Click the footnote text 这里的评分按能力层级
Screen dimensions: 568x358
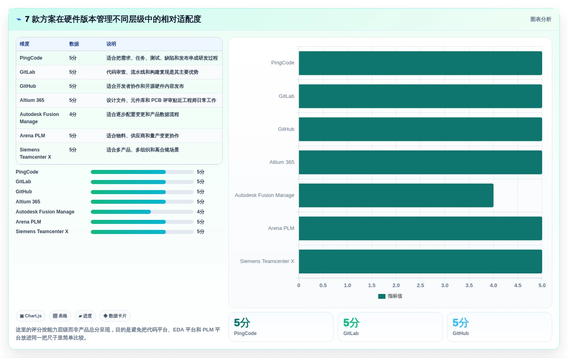coord(118,334)
